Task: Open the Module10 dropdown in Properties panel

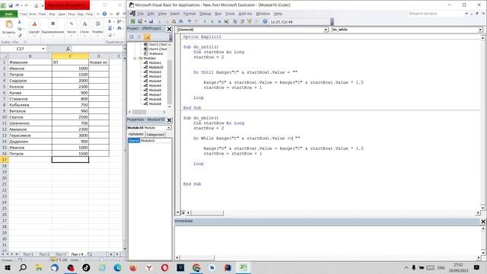Action: (x=169, y=128)
